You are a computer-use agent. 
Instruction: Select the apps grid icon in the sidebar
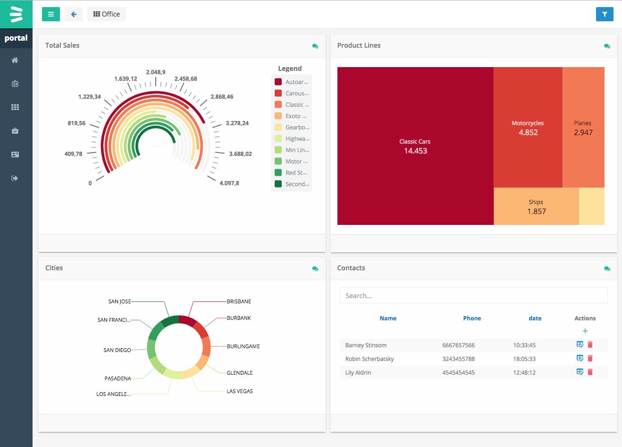coord(16,107)
